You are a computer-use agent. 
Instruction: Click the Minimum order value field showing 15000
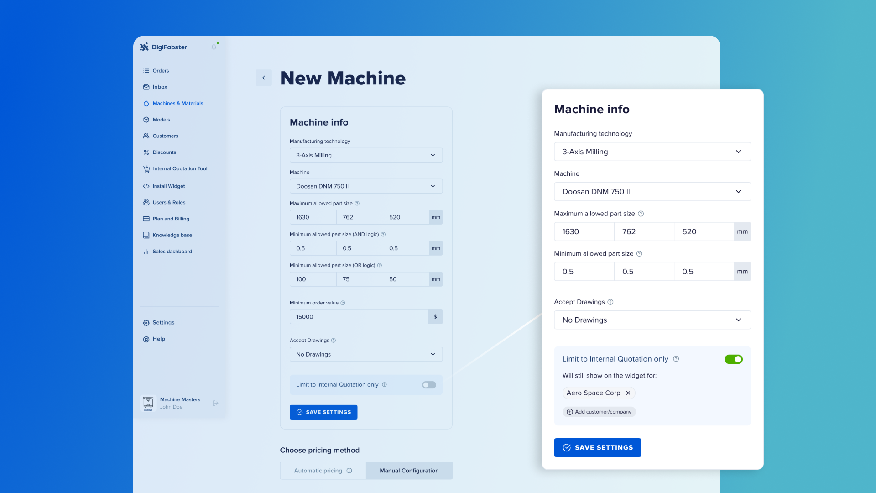tap(358, 317)
